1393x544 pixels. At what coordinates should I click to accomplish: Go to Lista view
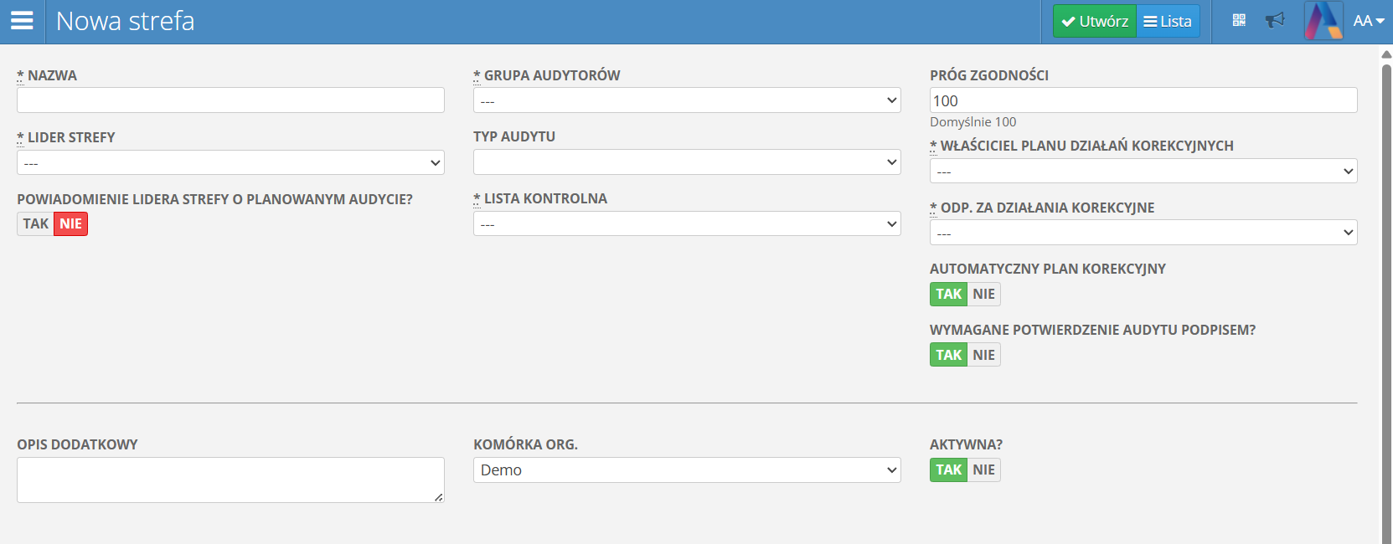click(1168, 22)
